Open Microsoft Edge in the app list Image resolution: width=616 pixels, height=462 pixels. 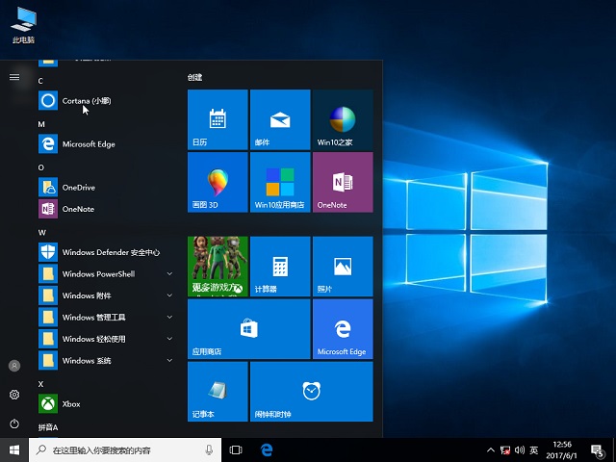coord(106,143)
